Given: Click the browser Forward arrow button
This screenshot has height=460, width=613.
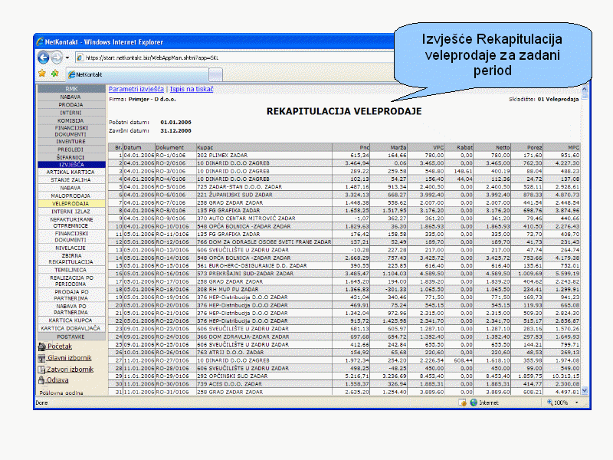Looking at the screenshot, I should 57,58.
